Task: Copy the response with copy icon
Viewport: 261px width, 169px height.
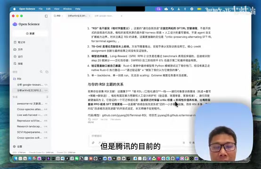Action: point(90,119)
